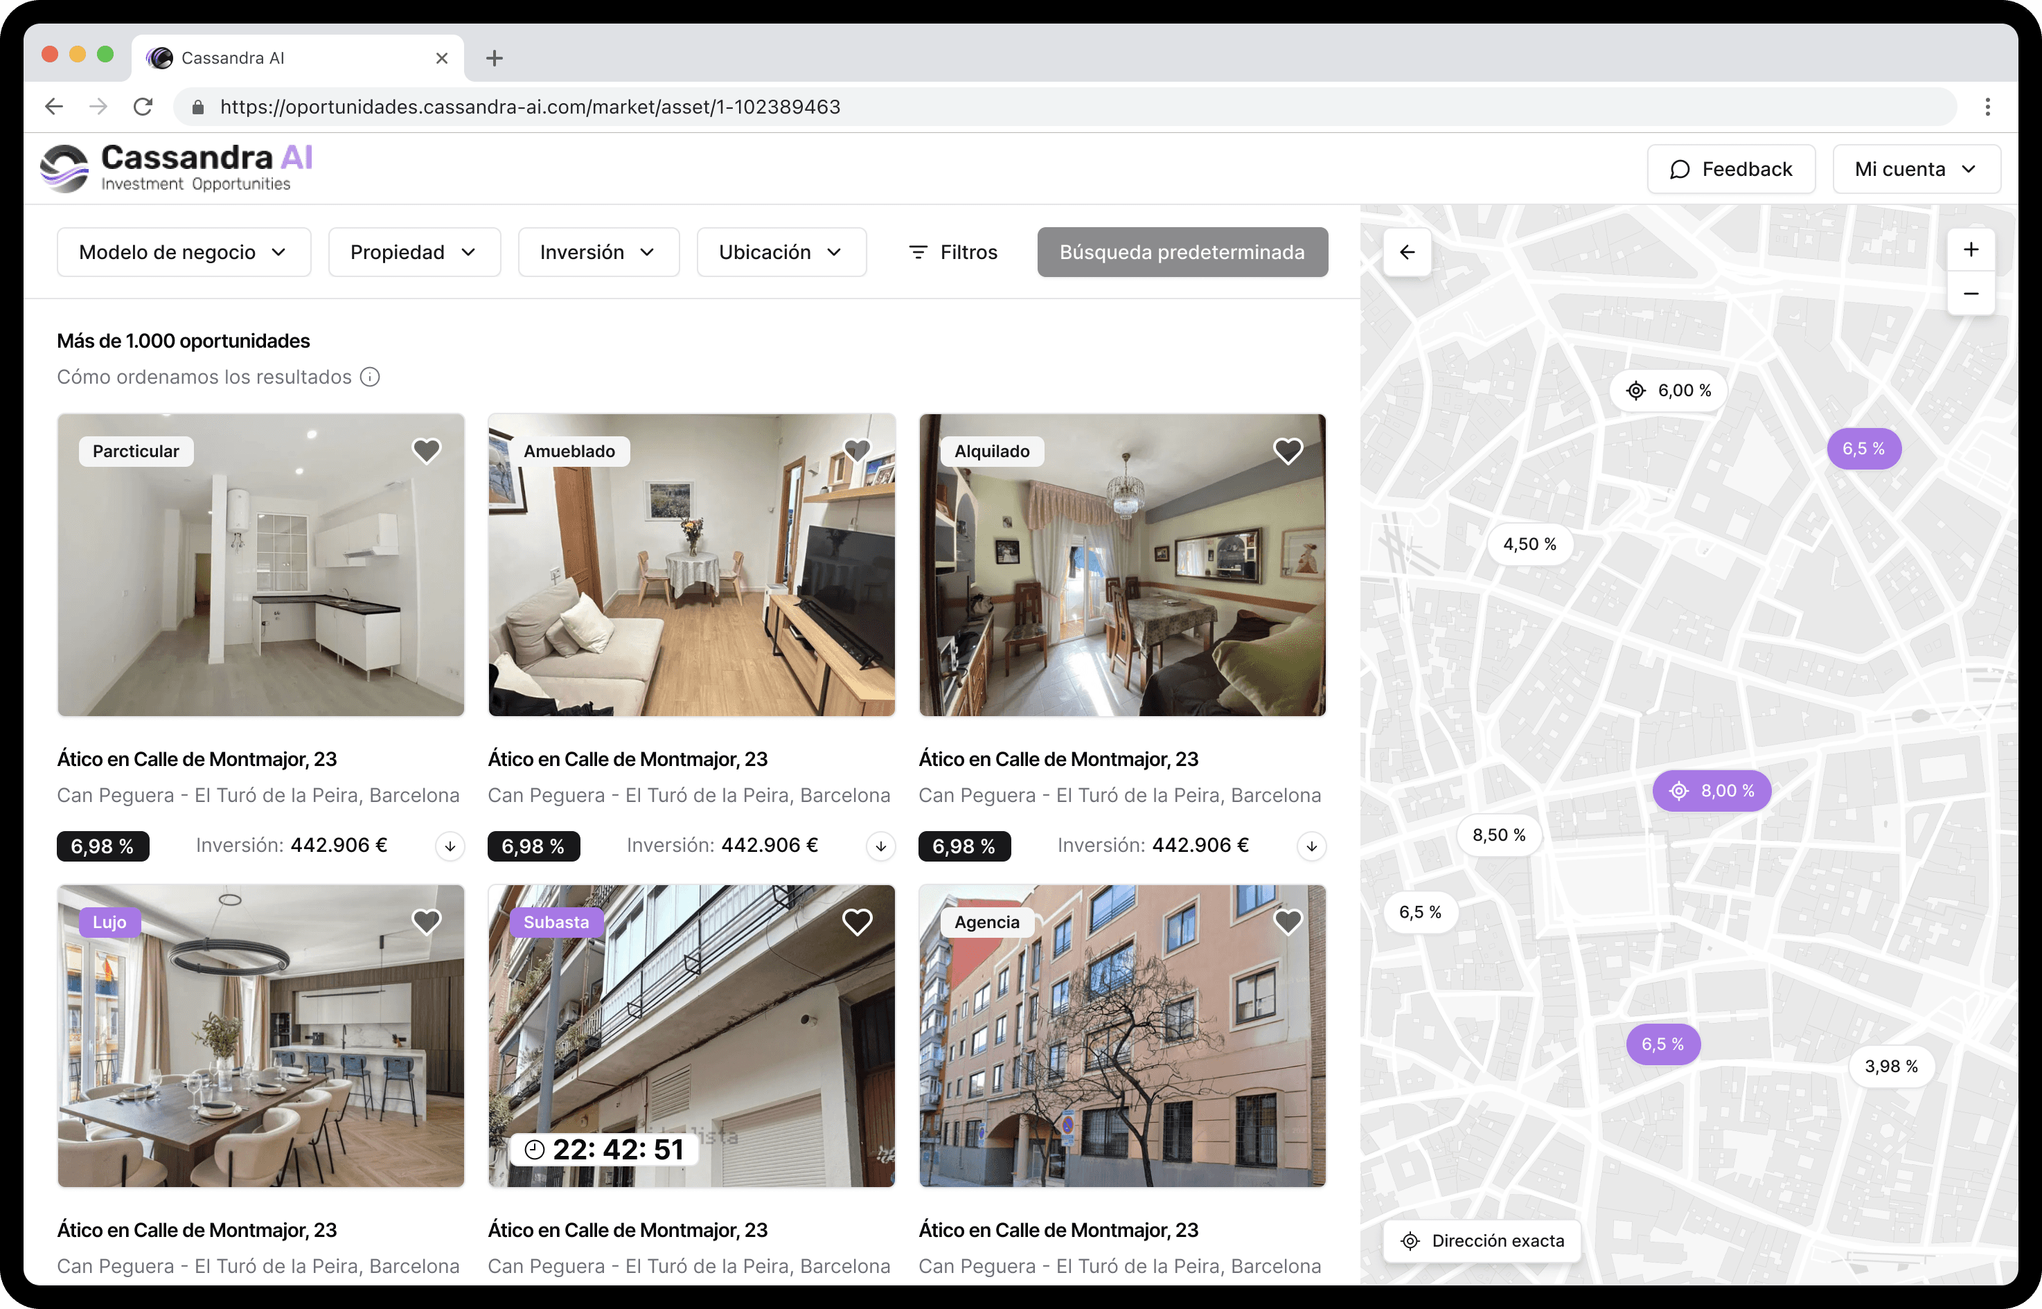Favorite the Agencia listing with its heart

1288,921
